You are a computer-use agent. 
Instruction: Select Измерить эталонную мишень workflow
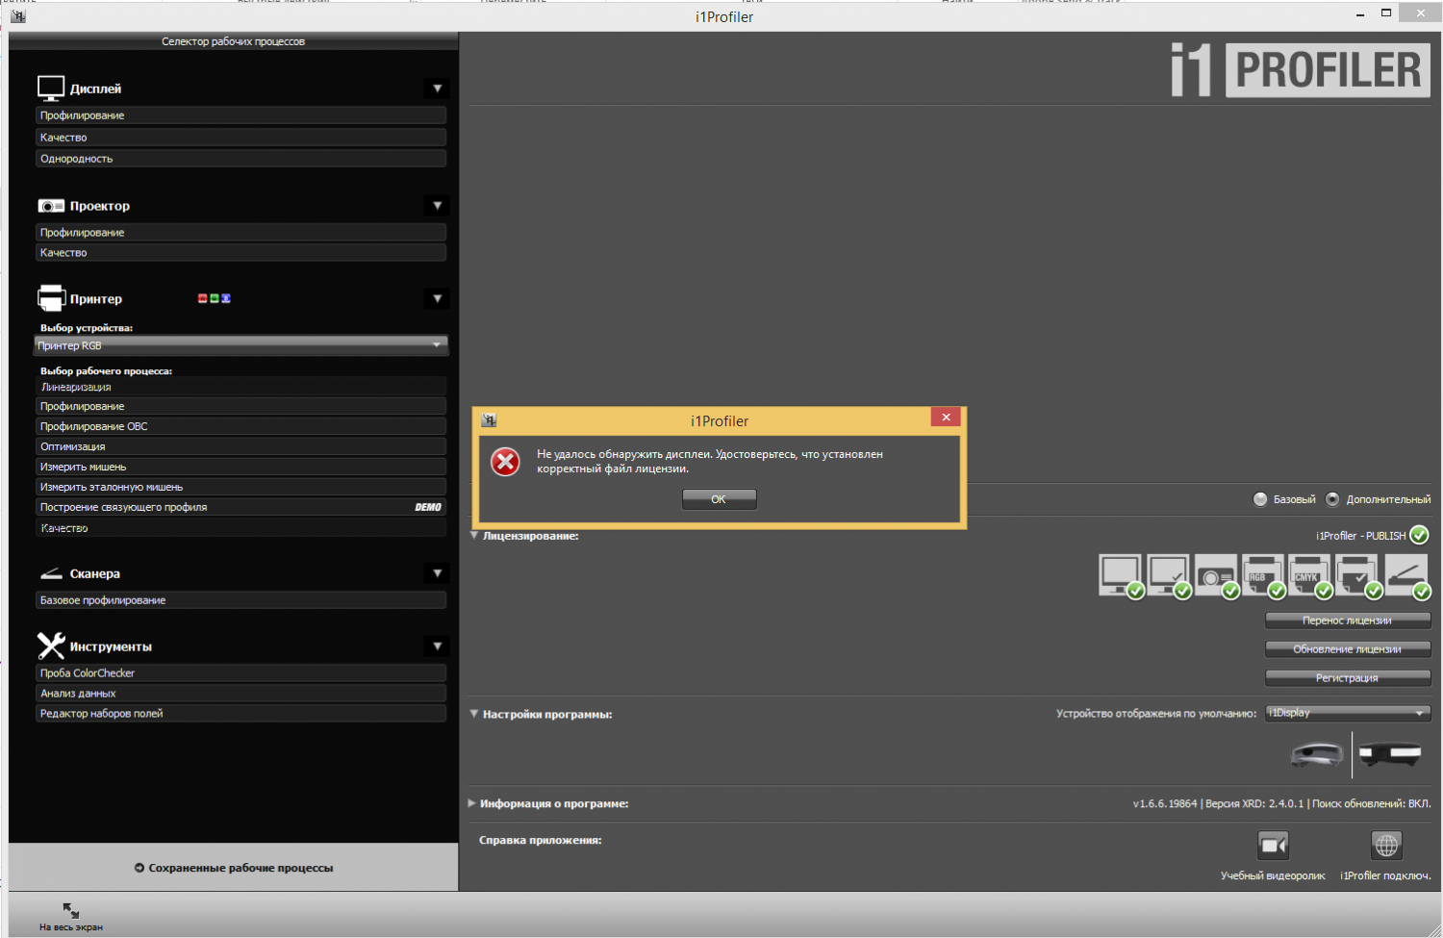241,487
